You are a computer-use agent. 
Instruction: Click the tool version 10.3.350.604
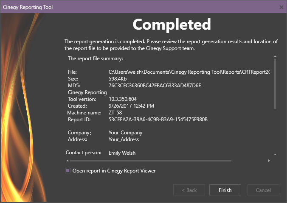(123, 99)
